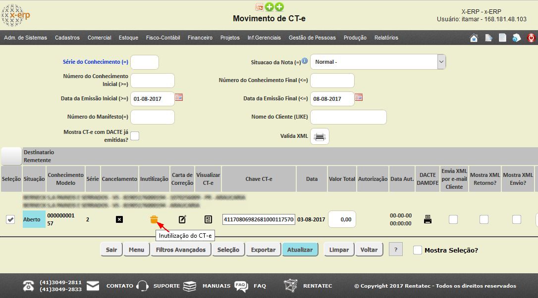The image size is (538, 298).
Task: Check Envia XML por e-mail Cliente box
Action: [x=453, y=219]
